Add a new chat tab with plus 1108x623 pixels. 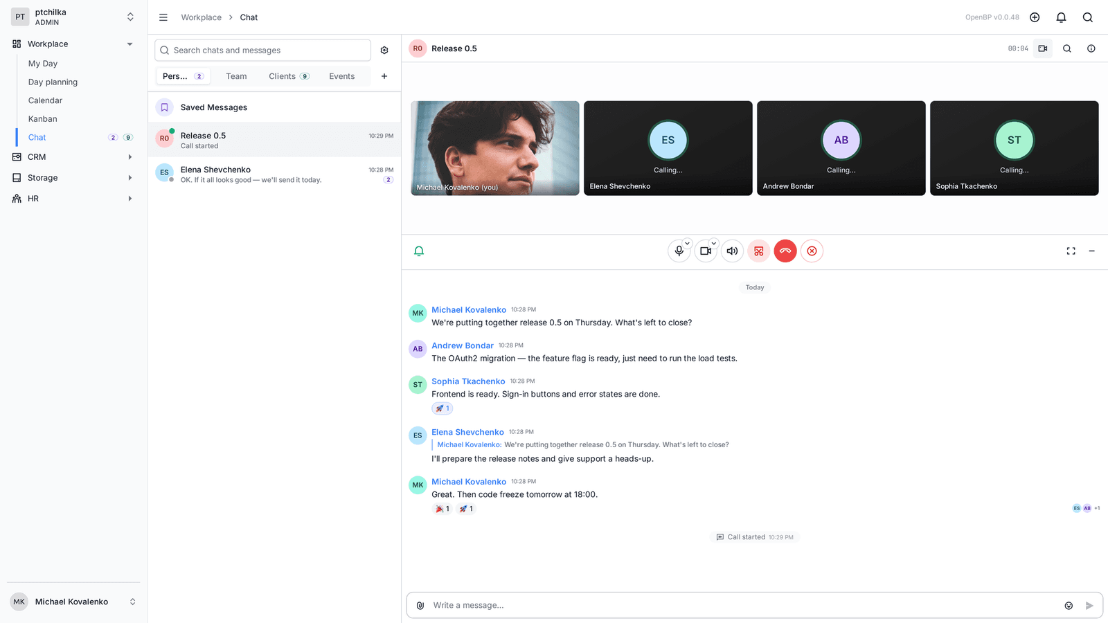pyautogui.click(x=384, y=76)
